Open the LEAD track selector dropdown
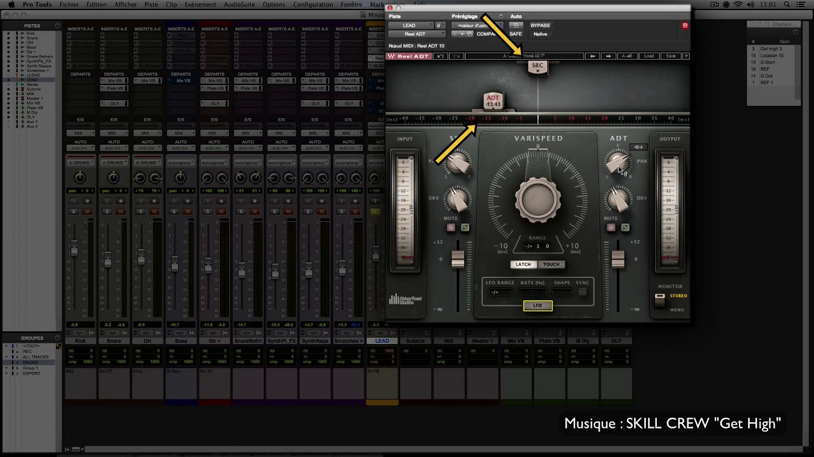 tap(410, 25)
